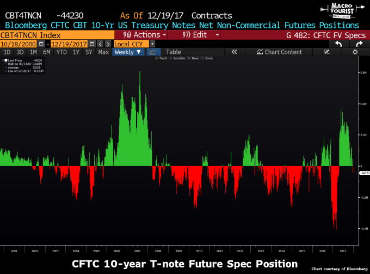Viewport: 370px width, 274px height.
Task: Open the Weekly periodicity dropdown
Action: [128, 52]
